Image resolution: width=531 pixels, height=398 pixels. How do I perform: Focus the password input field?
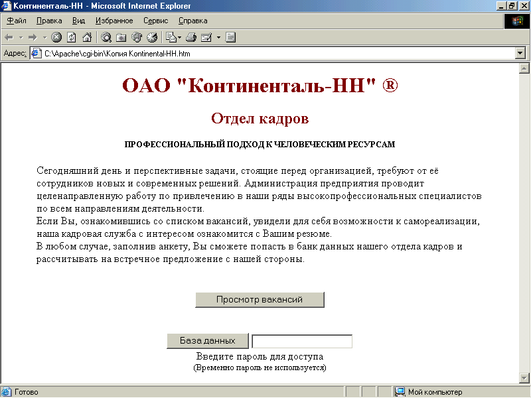302,341
